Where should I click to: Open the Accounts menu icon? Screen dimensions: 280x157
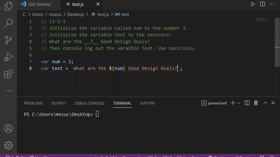(x=8, y=129)
